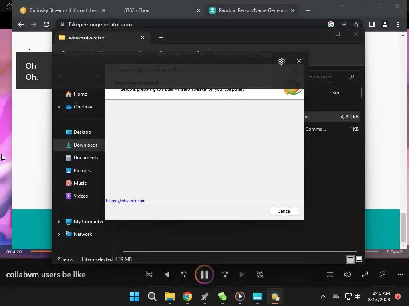This screenshot has height=306, width=409.
Task: Skip to next track in player
Action: 242,275
